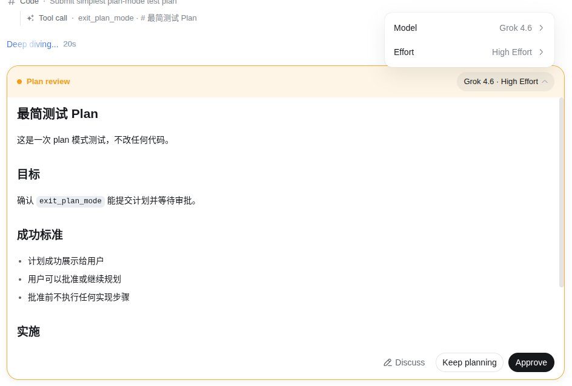Image resolution: width=572 pixels, height=386 pixels.
Task: Click the 实施 heading
Action: click(x=28, y=332)
